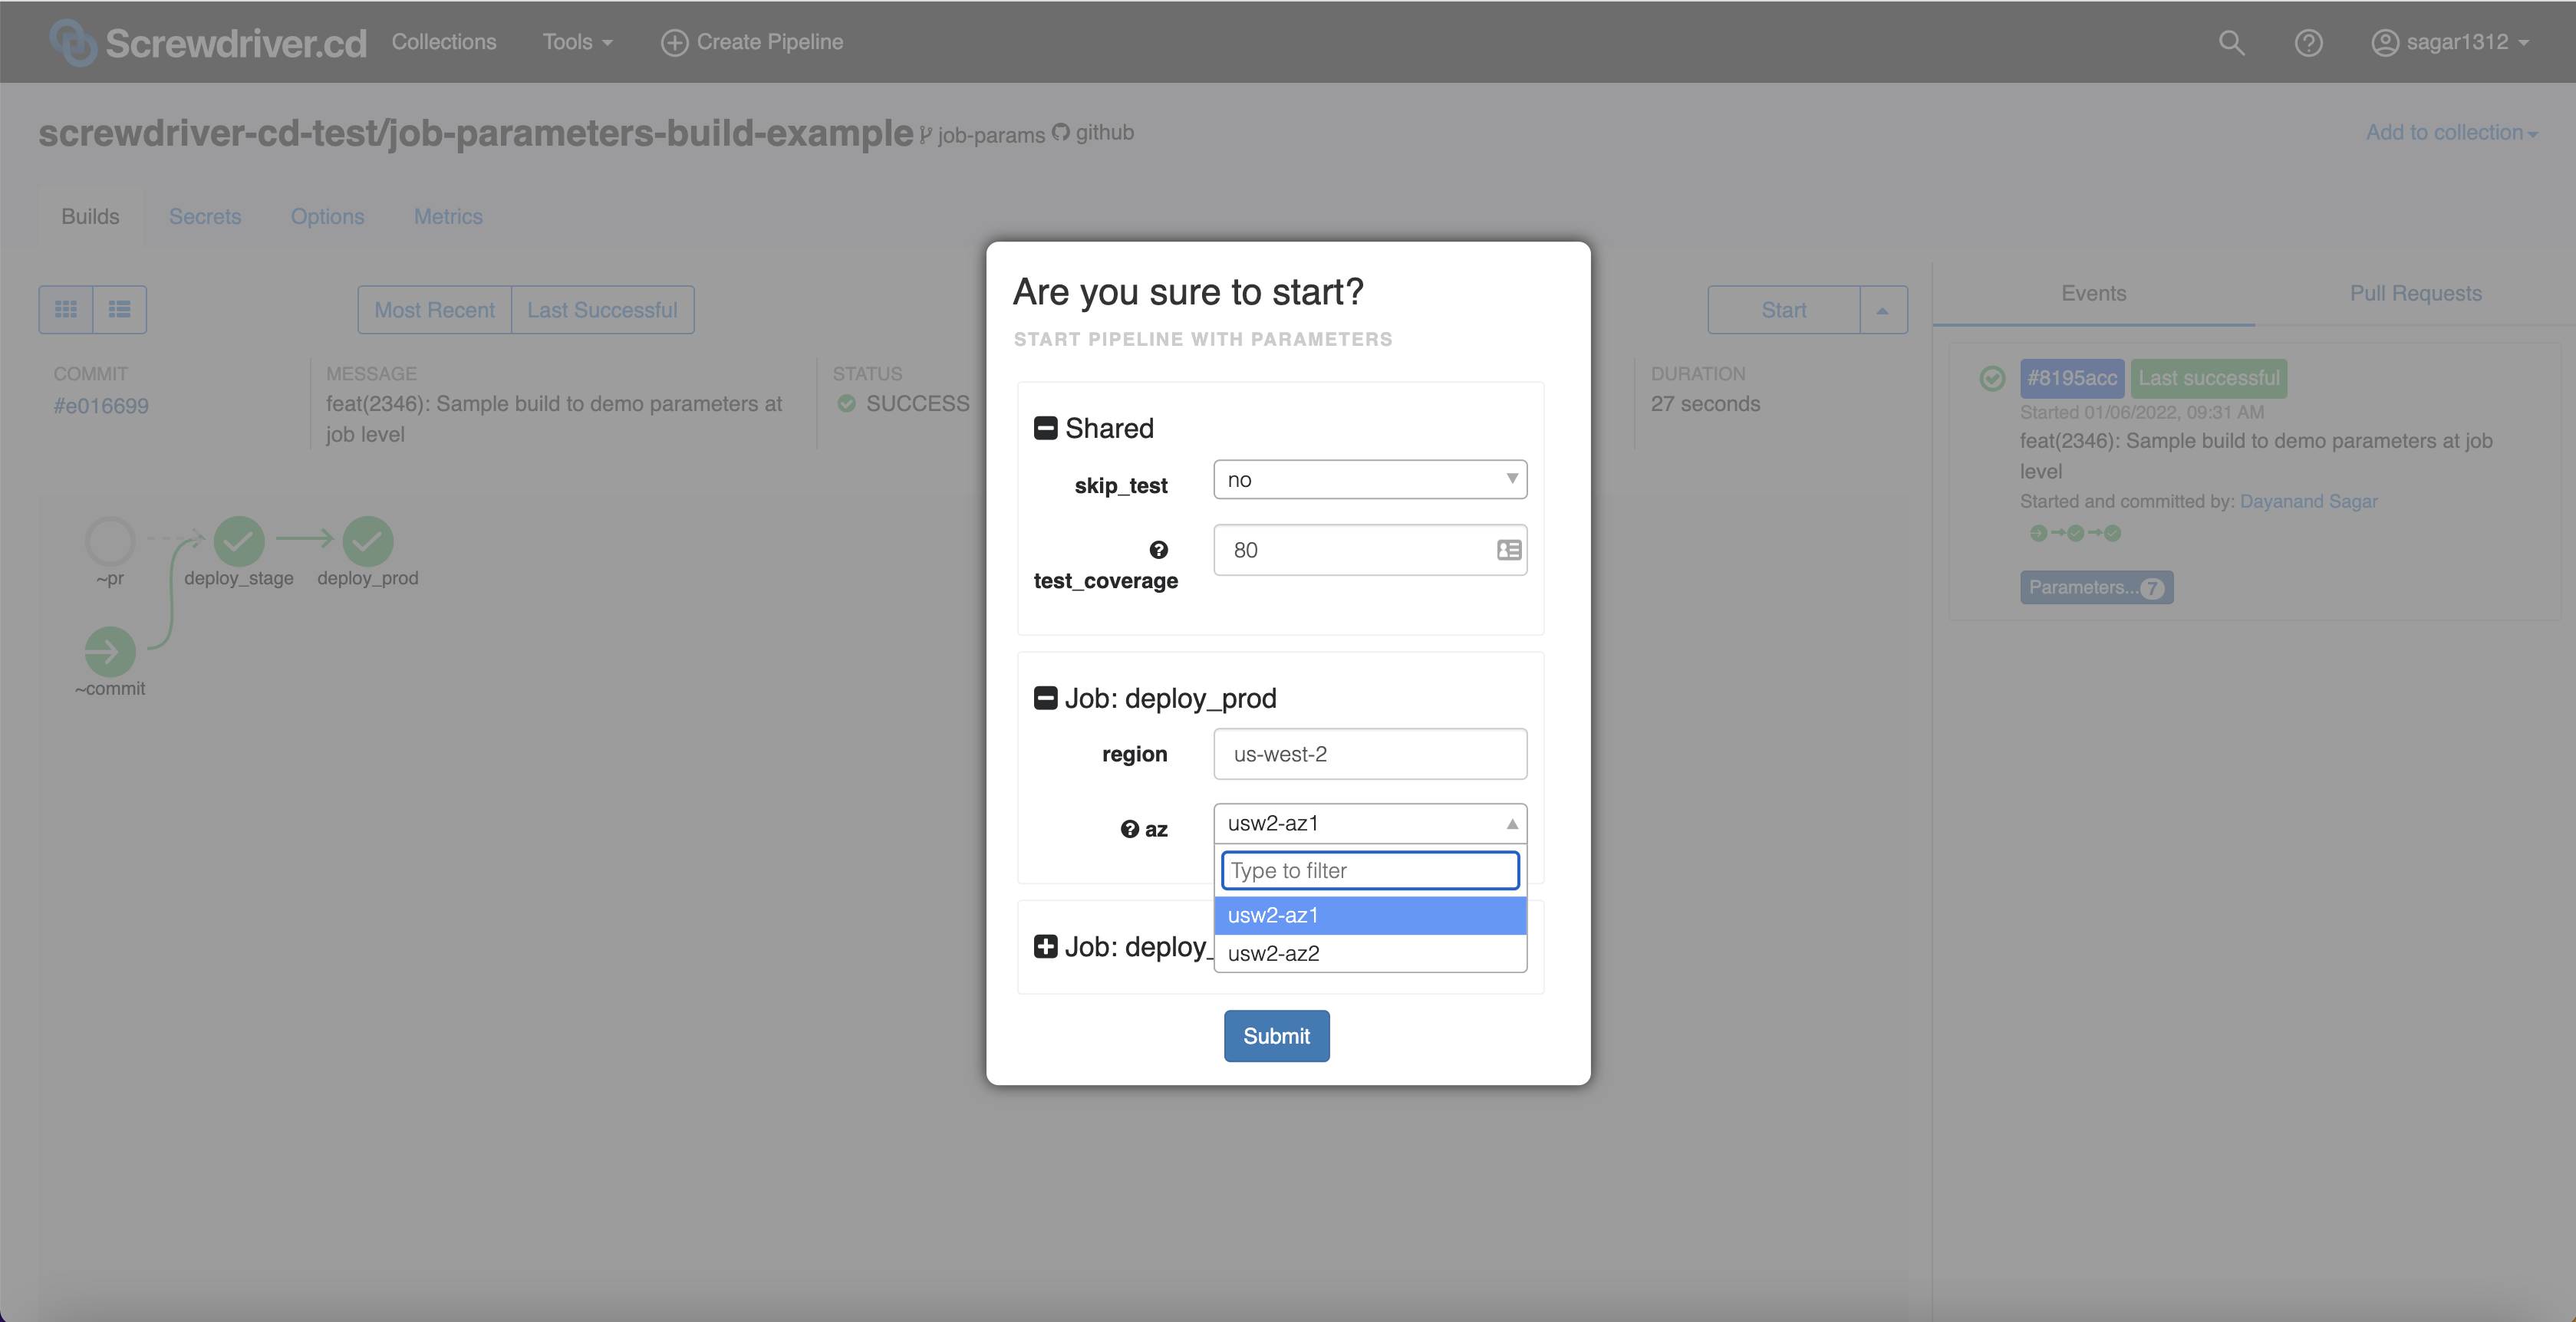The width and height of the screenshot is (2576, 1322).
Task: Click the Submit button
Action: tap(1276, 1036)
